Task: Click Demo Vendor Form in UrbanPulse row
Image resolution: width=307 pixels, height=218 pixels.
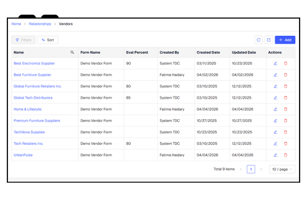Action: click(x=96, y=155)
